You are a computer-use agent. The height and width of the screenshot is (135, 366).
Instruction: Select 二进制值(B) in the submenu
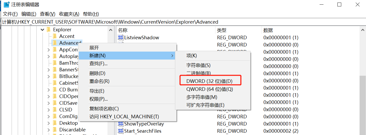tap(213, 73)
